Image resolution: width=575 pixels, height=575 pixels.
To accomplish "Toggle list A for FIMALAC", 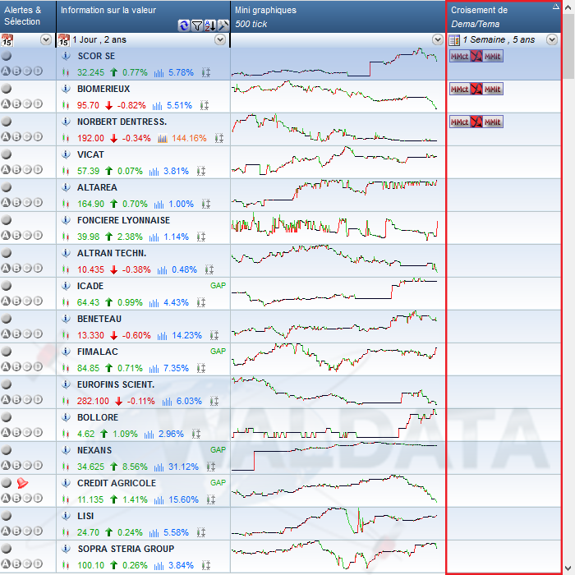I will [x=6, y=366].
